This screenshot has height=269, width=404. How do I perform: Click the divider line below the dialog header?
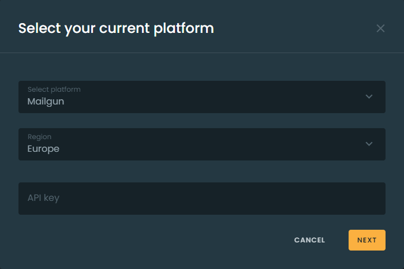tap(201, 53)
